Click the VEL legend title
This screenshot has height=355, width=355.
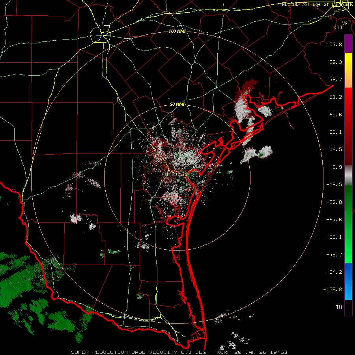click(347, 24)
